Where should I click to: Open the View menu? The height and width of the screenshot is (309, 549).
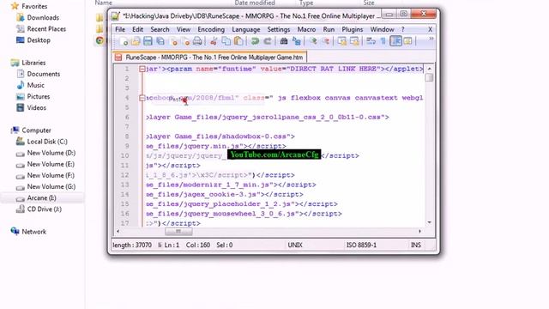coord(184,29)
